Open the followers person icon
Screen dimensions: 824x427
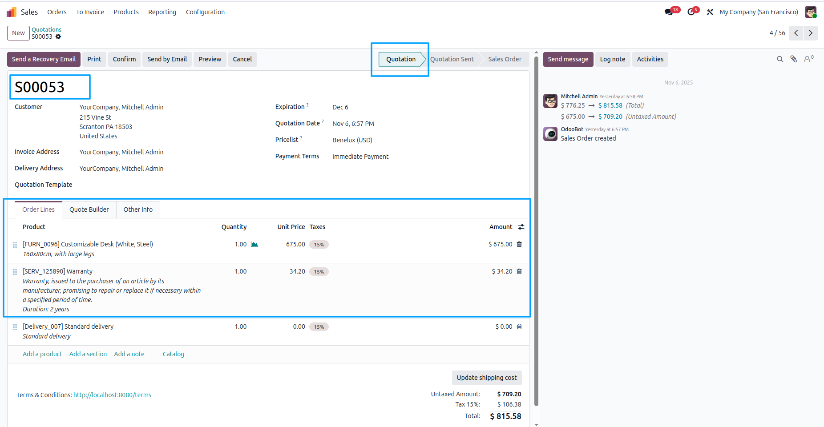[808, 59]
